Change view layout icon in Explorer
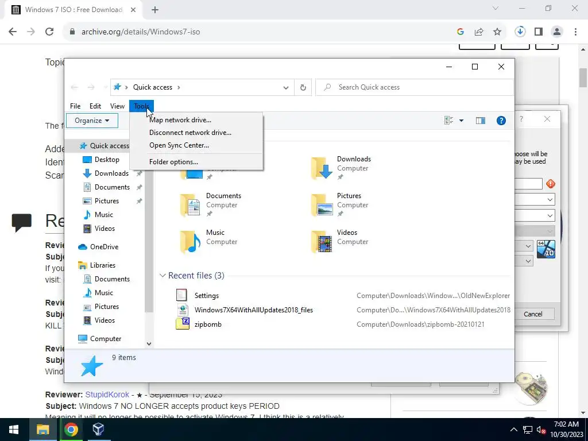 click(448, 121)
